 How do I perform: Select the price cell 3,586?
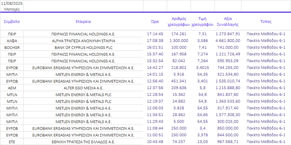(202, 40)
